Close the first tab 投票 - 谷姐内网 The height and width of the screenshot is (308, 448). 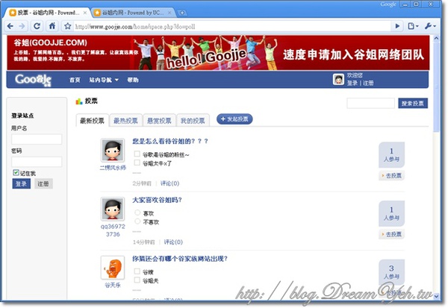point(85,13)
